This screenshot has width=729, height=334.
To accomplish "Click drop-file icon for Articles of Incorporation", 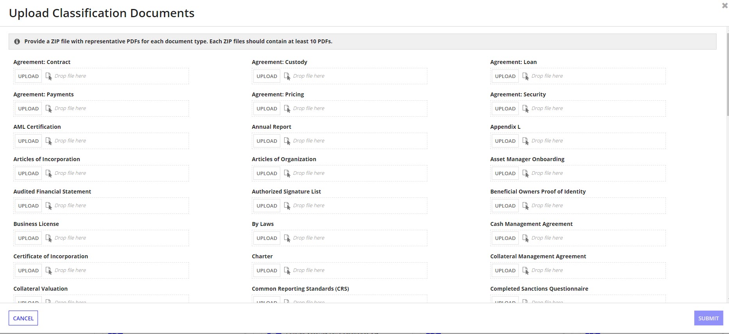I will (49, 173).
